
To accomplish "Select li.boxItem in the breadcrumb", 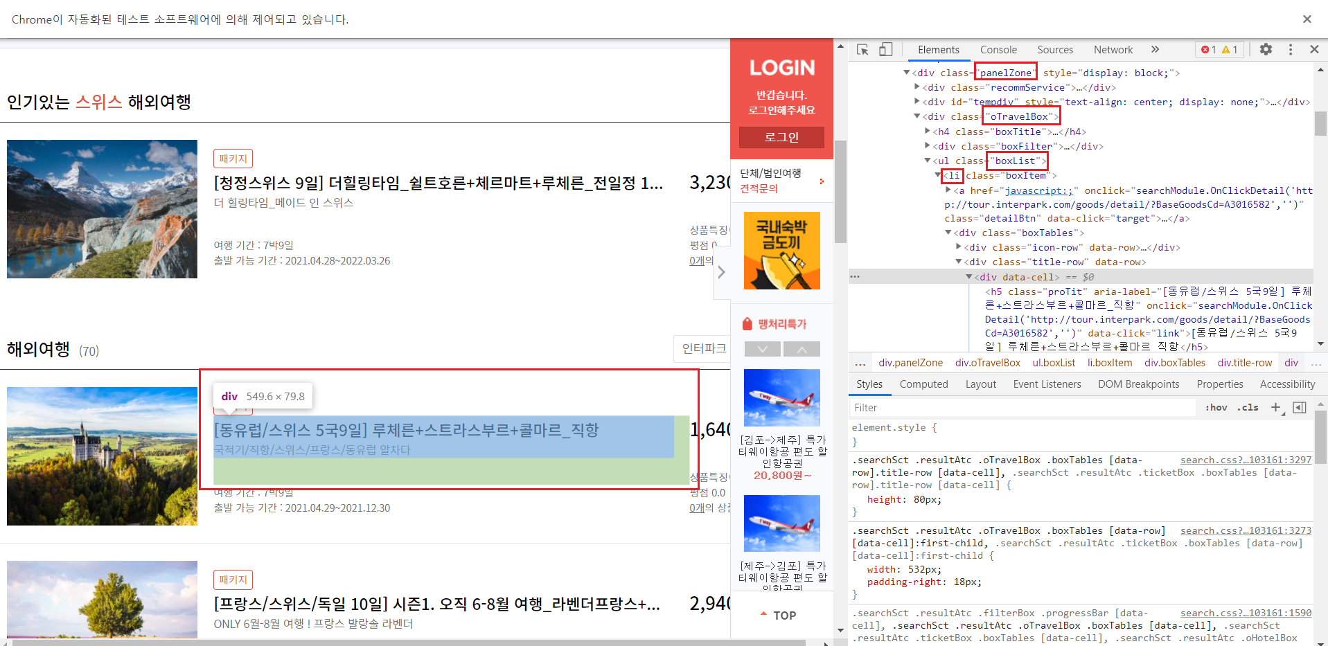I will click(x=1109, y=363).
